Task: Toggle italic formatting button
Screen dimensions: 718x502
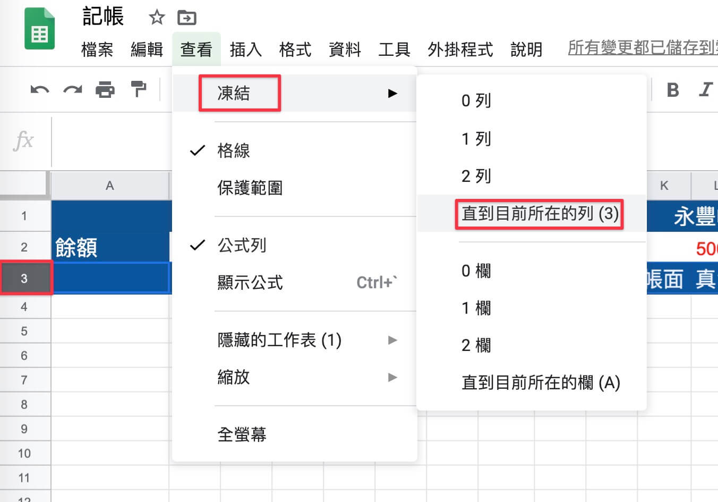Action: (x=706, y=89)
